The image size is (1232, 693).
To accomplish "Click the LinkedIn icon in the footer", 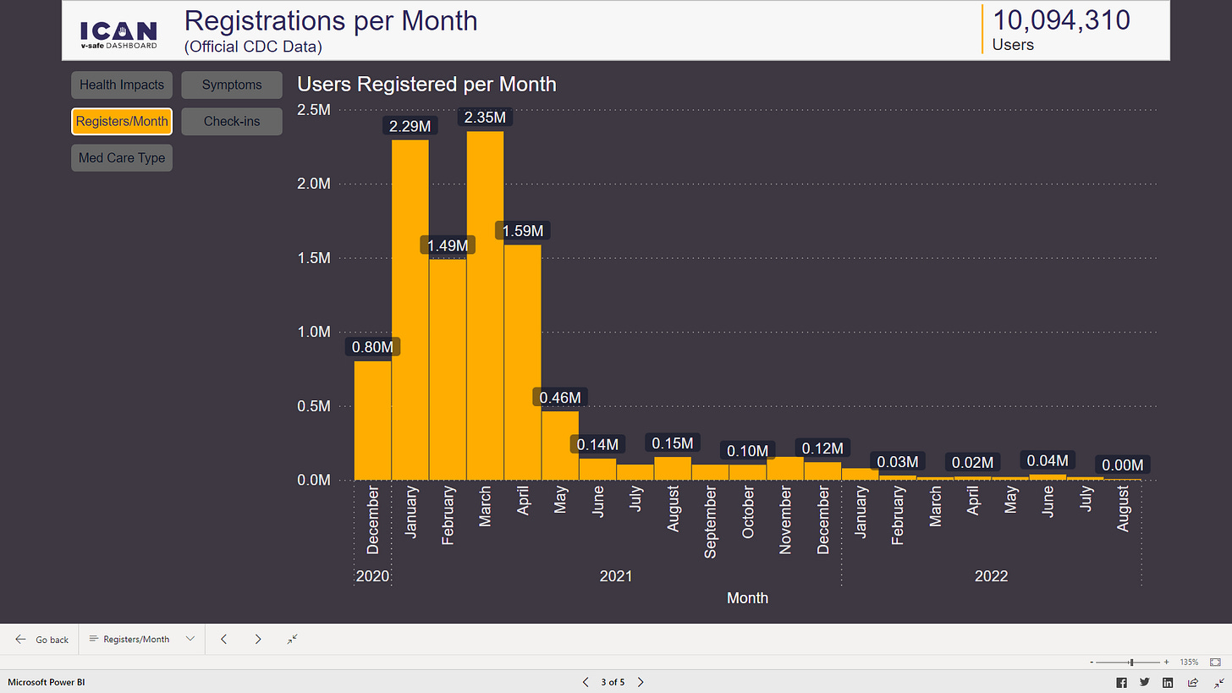I will pyautogui.click(x=1168, y=682).
